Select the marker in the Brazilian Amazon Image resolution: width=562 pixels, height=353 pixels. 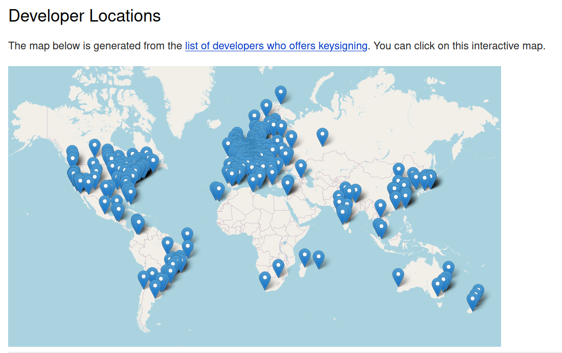tap(167, 244)
